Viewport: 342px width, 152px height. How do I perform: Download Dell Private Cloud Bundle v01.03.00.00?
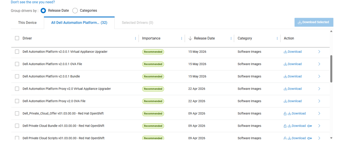point(297,126)
